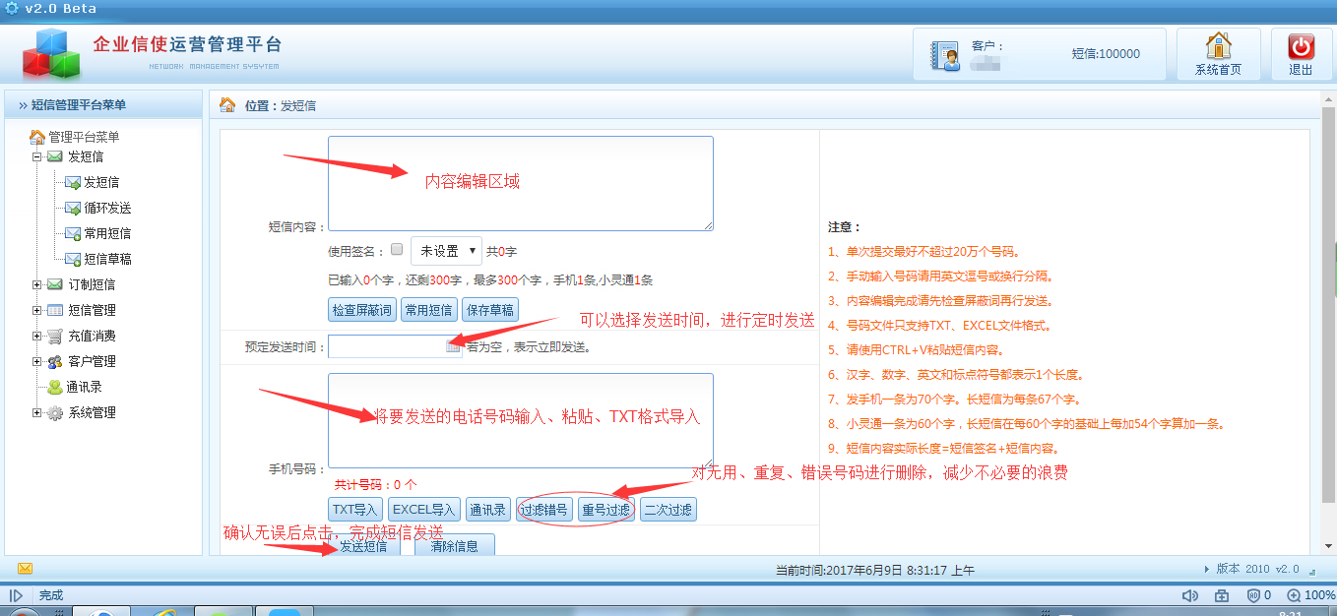Expand the 订制短信 tree node
The width and height of the screenshot is (1337, 616).
37,284
